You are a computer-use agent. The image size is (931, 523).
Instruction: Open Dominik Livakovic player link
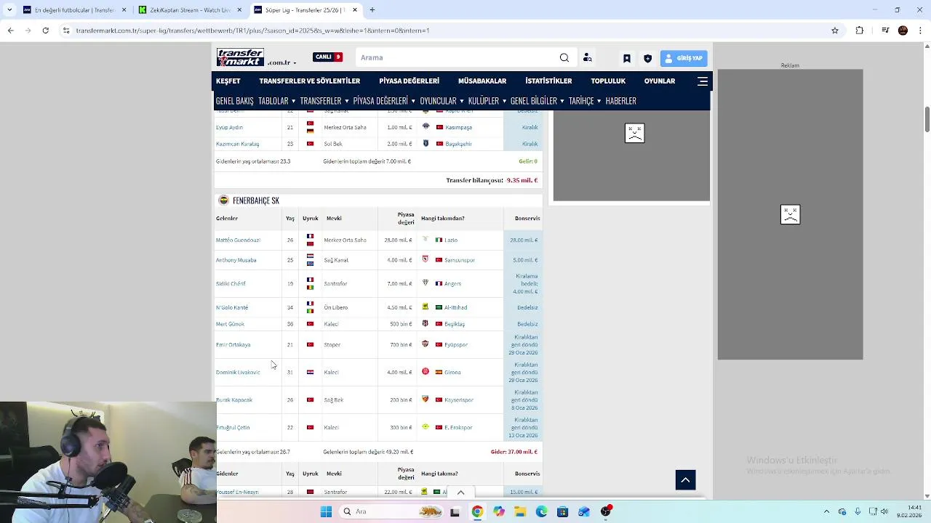(x=238, y=372)
